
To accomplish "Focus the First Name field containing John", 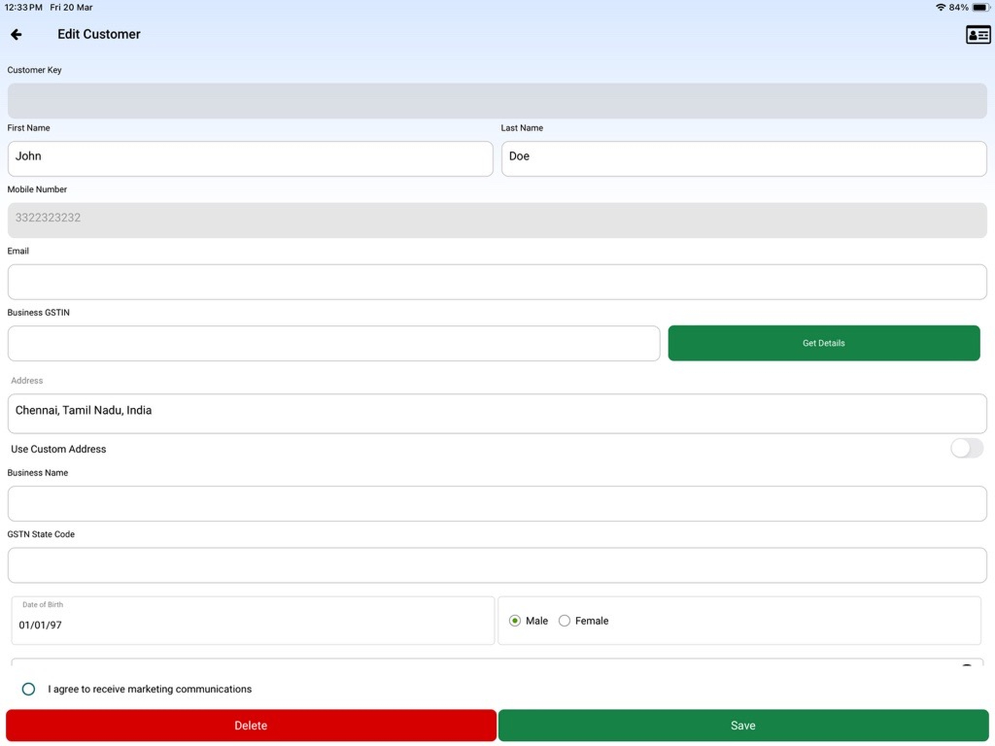I will pyautogui.click(x=250, y=159).
